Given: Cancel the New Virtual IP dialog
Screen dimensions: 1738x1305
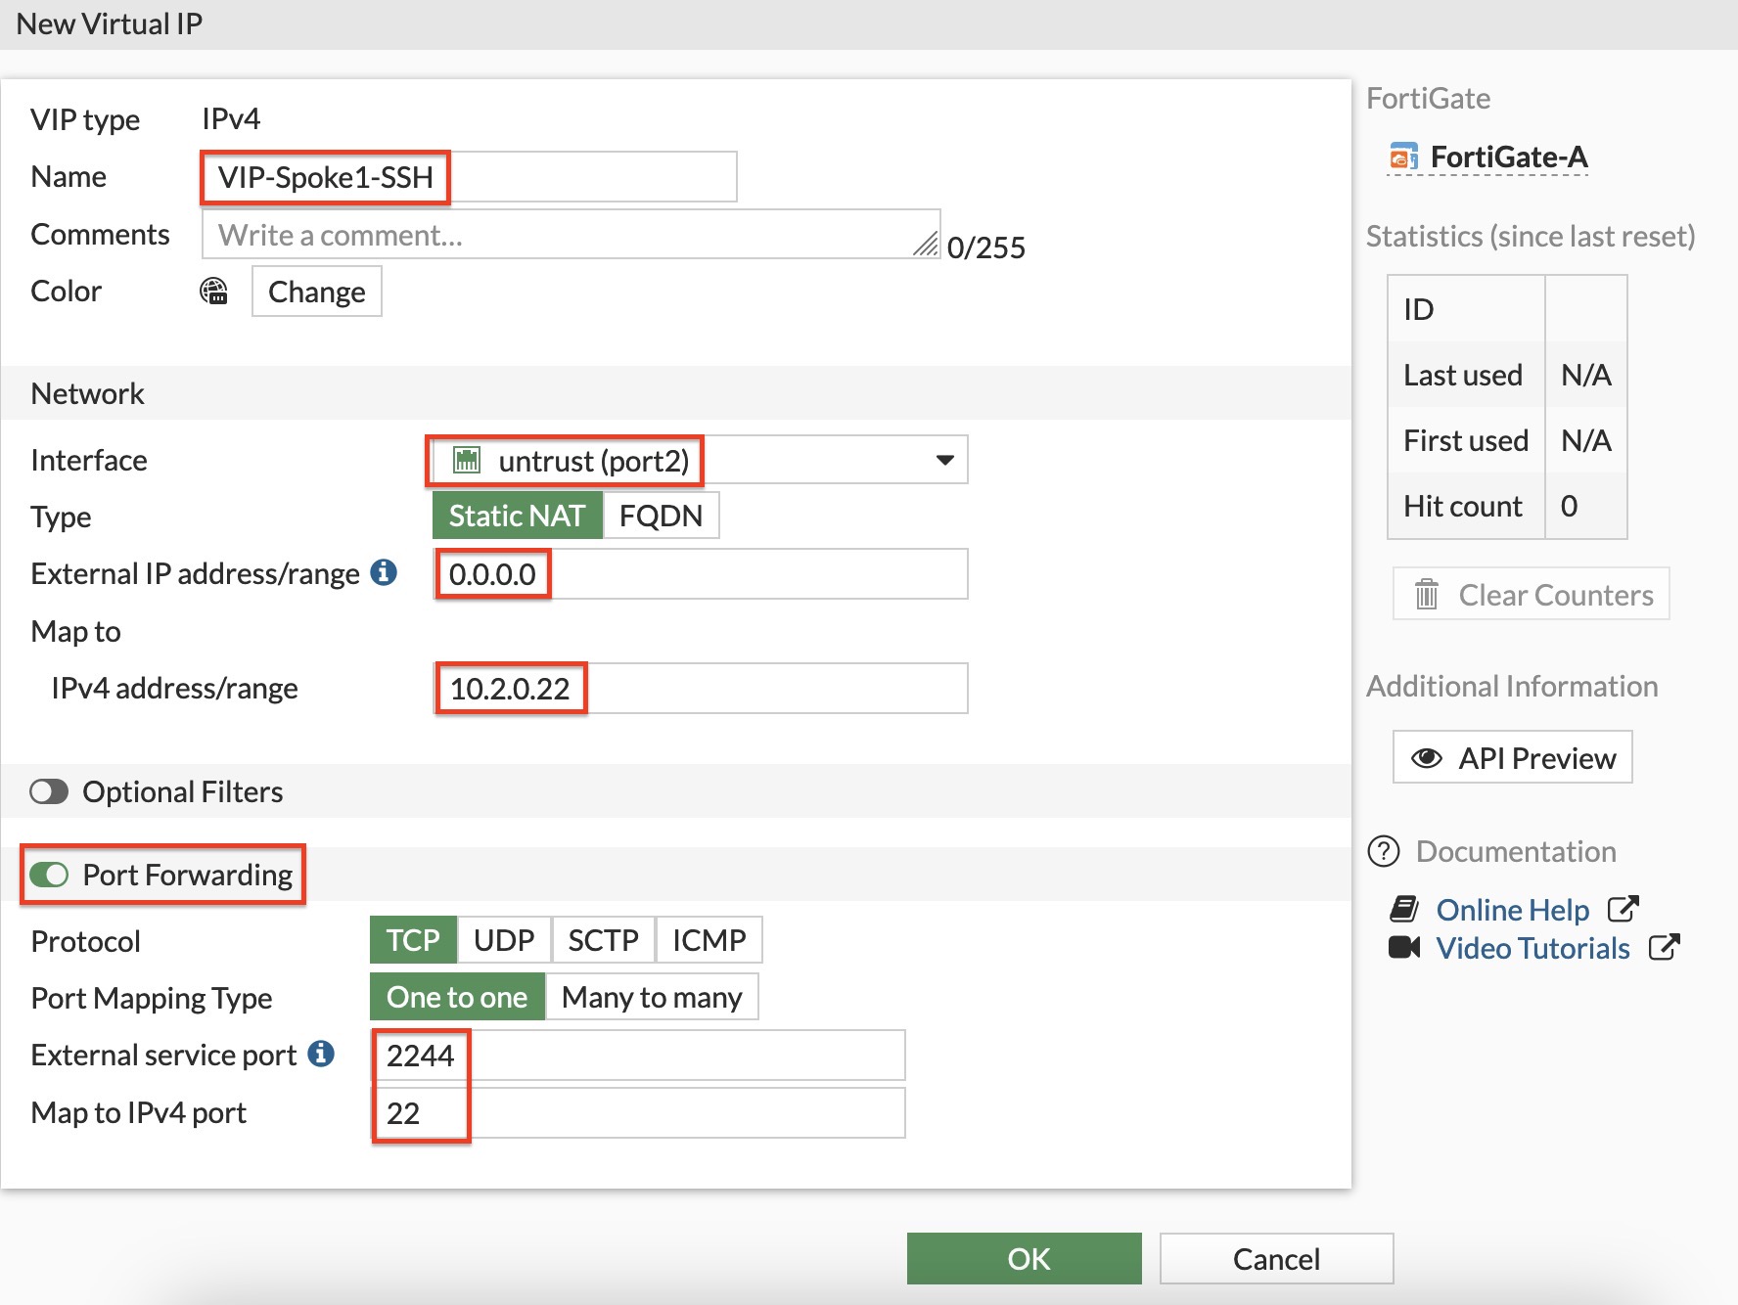Looking at the screenshot, I should [1276, 1258].
